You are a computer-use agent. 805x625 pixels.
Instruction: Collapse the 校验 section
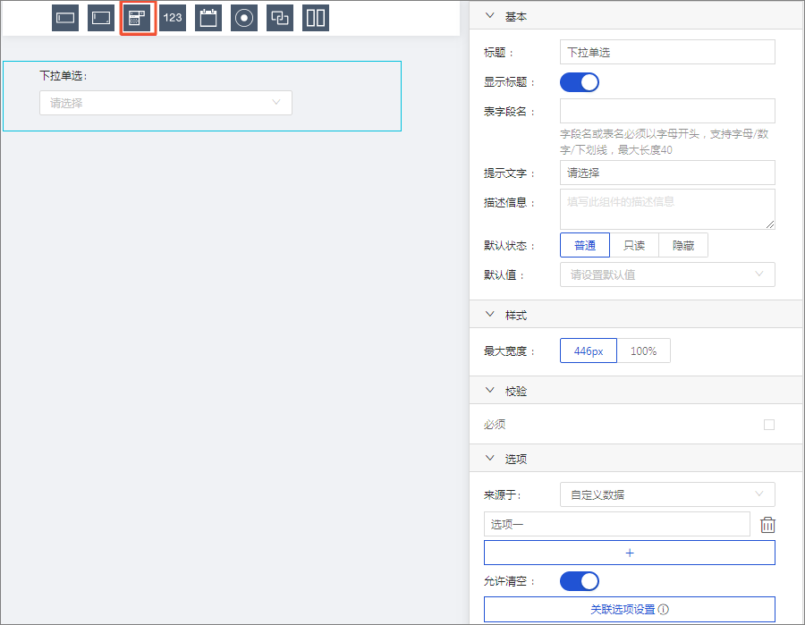[x=490, y=391]
